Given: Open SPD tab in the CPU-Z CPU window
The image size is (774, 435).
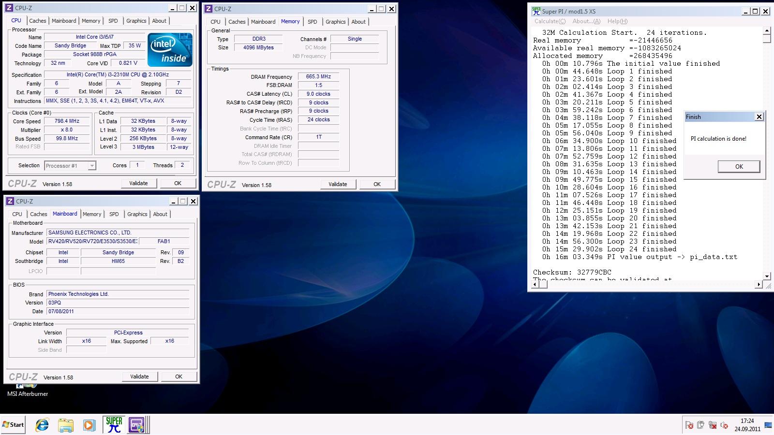Looking at the screenshot, I should tap(113, 21).
